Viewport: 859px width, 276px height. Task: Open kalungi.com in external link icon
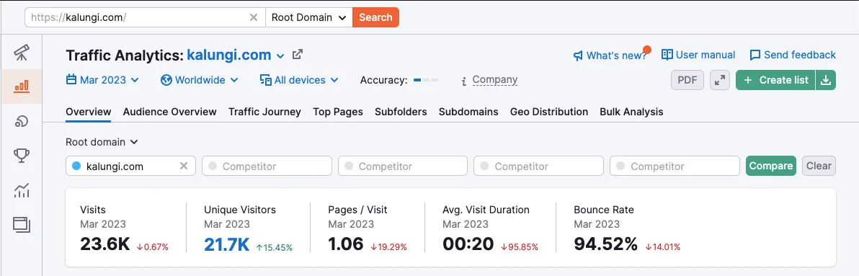point(298,54)
